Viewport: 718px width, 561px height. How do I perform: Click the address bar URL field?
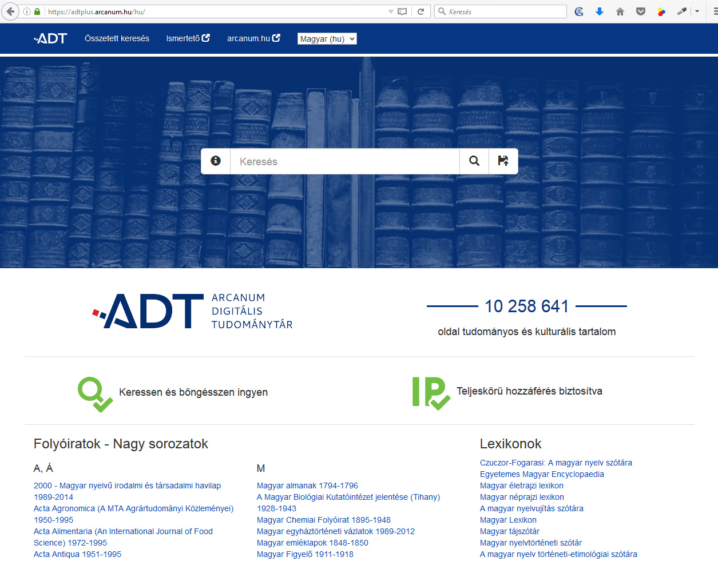(215, 11)
